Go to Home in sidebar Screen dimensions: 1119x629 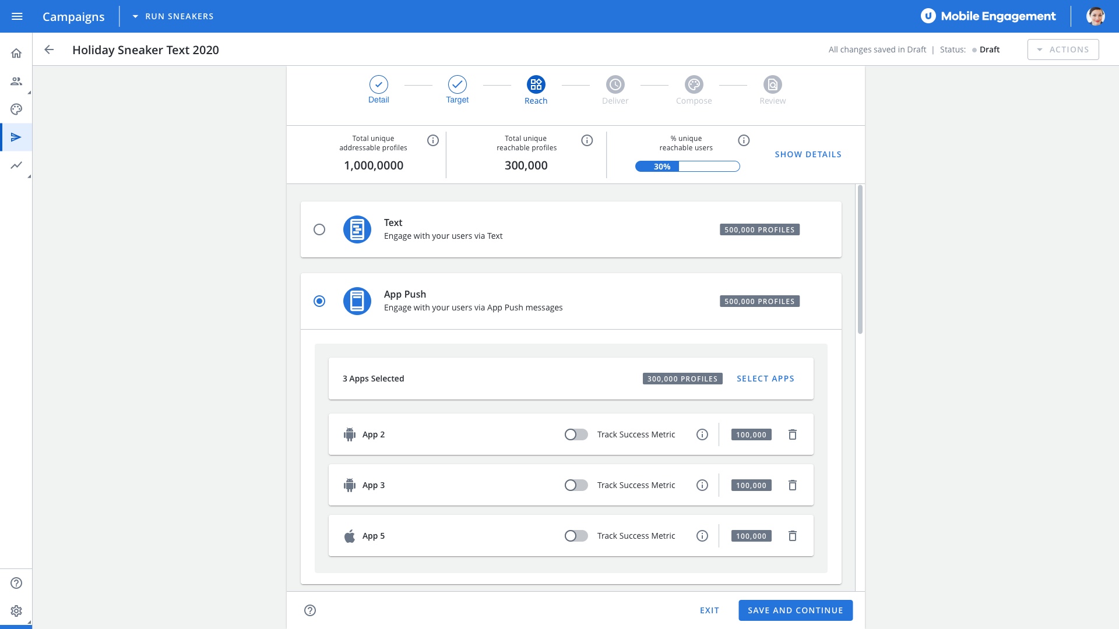[x=16, y=53]
